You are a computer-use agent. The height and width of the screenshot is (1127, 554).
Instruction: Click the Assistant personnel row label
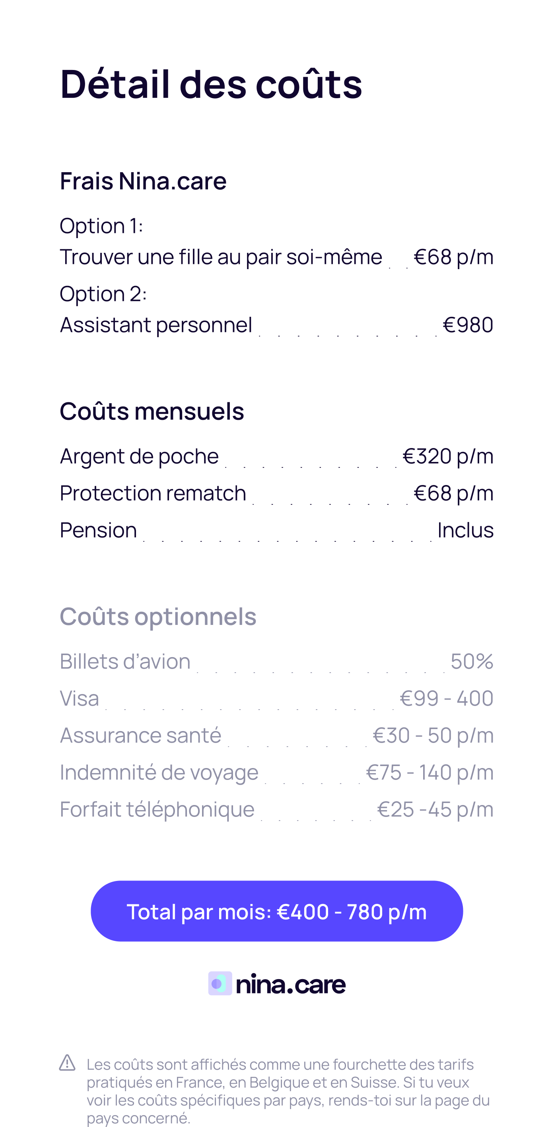(x=156, y=325)
